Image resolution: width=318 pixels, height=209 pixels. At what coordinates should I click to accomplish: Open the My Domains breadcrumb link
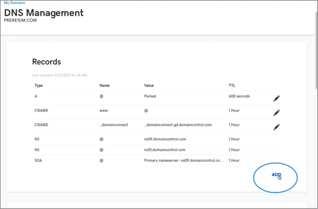pos(14,3)
